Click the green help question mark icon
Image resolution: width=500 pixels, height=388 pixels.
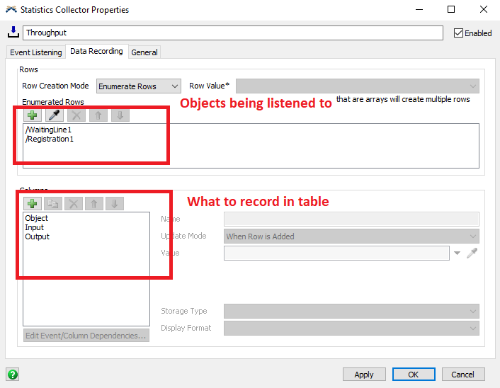click(x=13, y=375)
